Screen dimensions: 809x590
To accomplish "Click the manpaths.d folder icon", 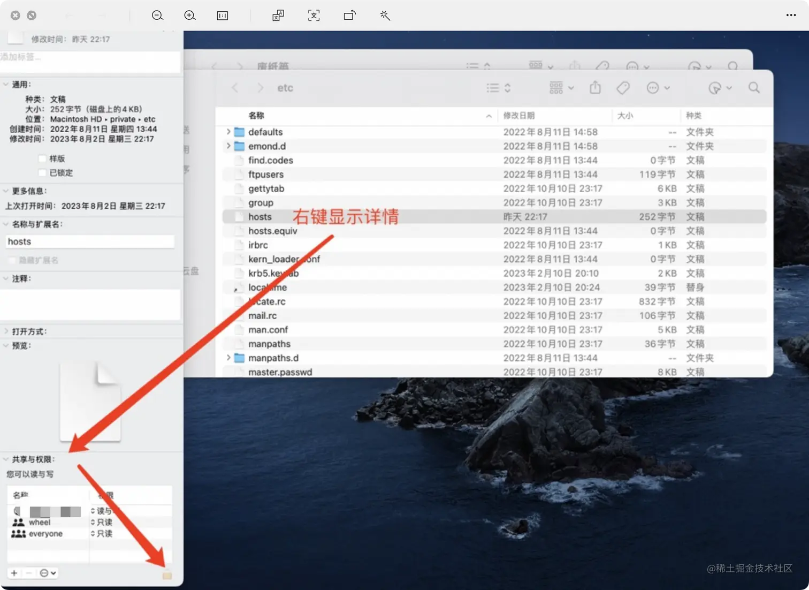I will coord(239,358).
